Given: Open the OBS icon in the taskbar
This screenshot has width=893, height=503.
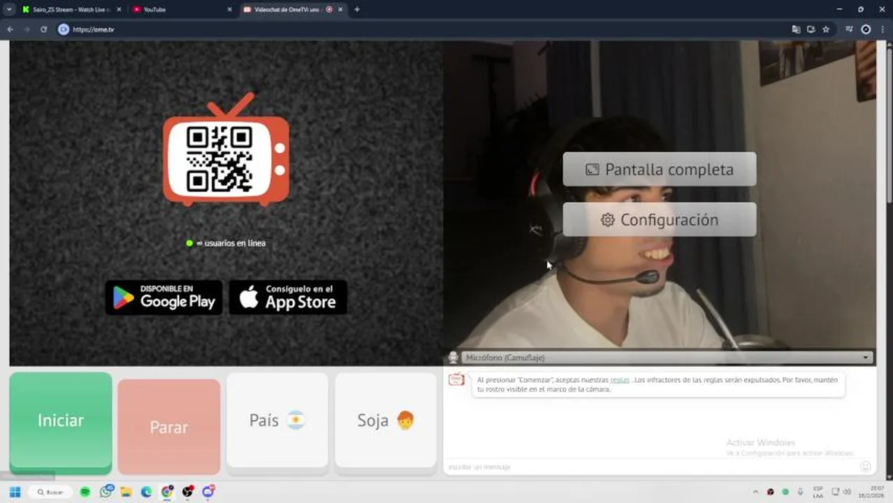Looking at the screenshot, I should click(187, 492).
